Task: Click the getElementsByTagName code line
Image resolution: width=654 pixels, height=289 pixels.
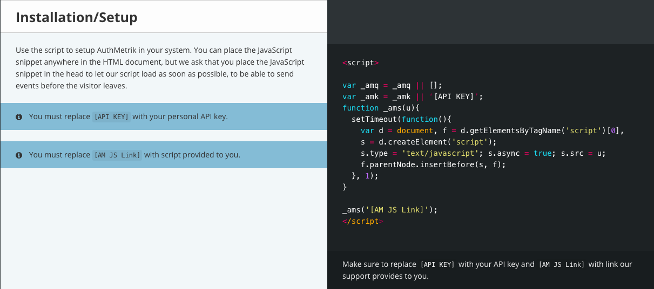Action: (x=493, y=130)
